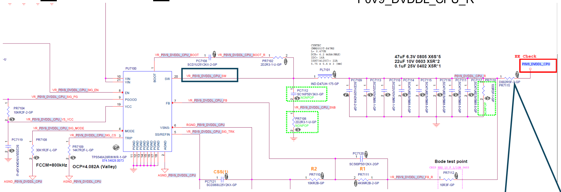Click the GP circle symbol beside PR7109
Screen dimensions: 561x192
click(x=116, y=148)
